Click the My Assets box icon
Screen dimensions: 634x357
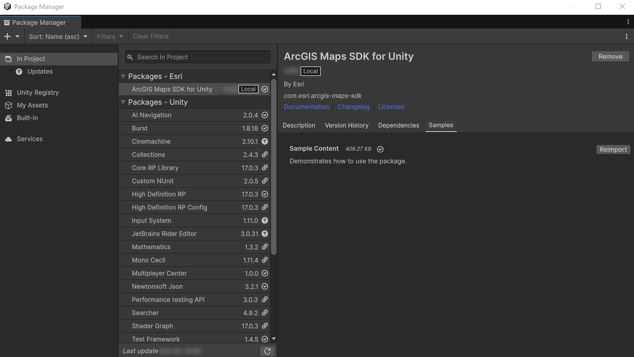point(8,105)
